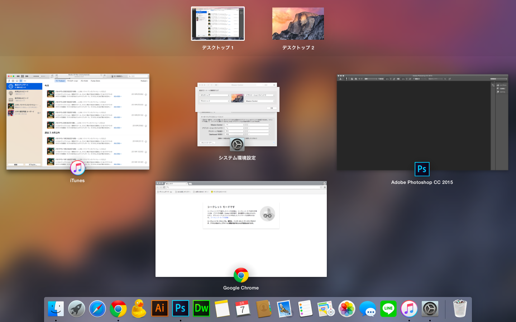
Task: Open the Mission Control hot corner dropdown
Action: (x=260, y=101)
